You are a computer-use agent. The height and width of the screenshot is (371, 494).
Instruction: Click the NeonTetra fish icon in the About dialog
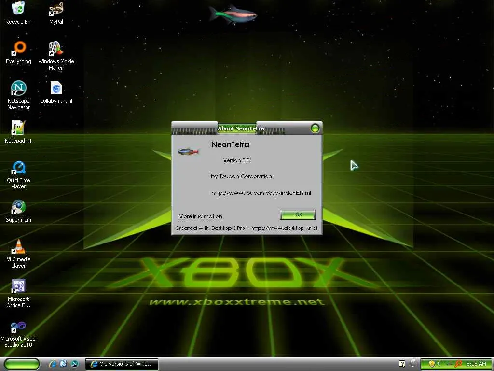pyautogui.click(x=188, y=152)
